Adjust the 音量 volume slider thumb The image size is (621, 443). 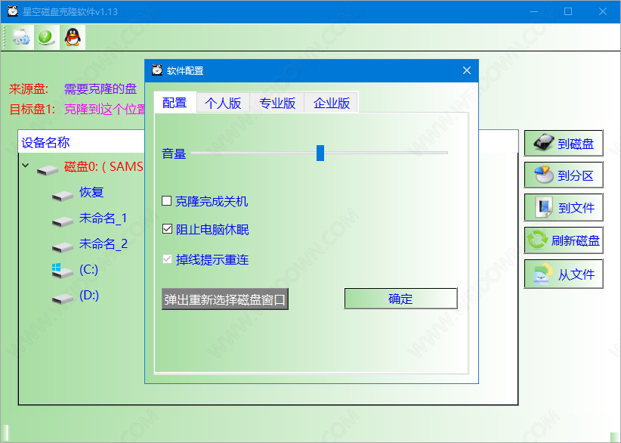tap(320, 153)
